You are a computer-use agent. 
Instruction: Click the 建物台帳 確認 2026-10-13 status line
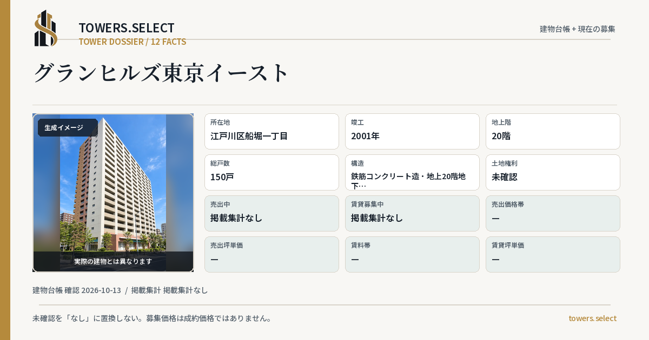120,290
